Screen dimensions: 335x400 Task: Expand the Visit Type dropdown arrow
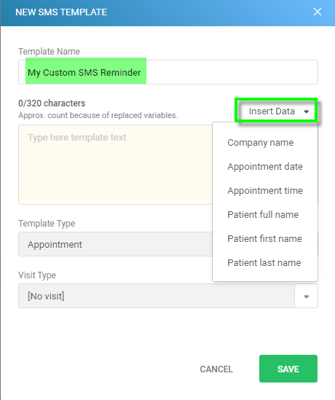coord(306,296)
